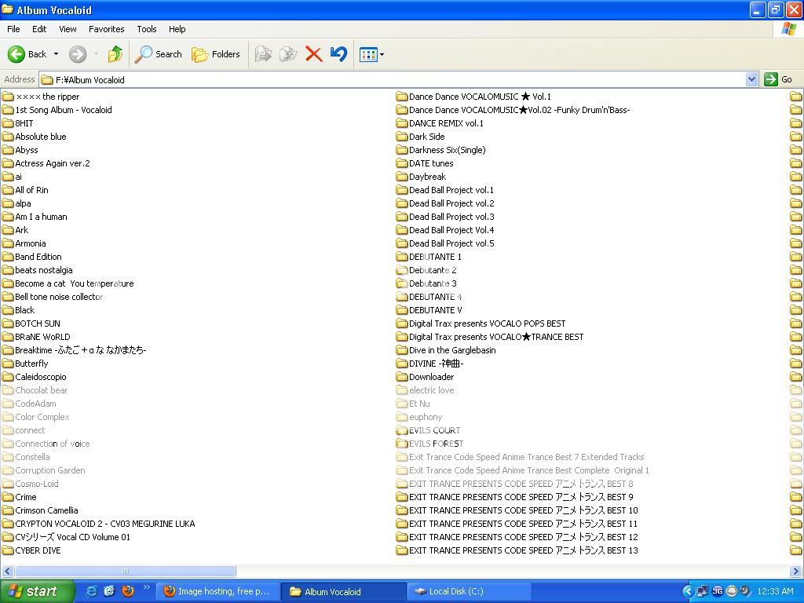Select the BOTCH SUN folder icon
This screenshot has width=804, height=603.
tap(8, 323)
